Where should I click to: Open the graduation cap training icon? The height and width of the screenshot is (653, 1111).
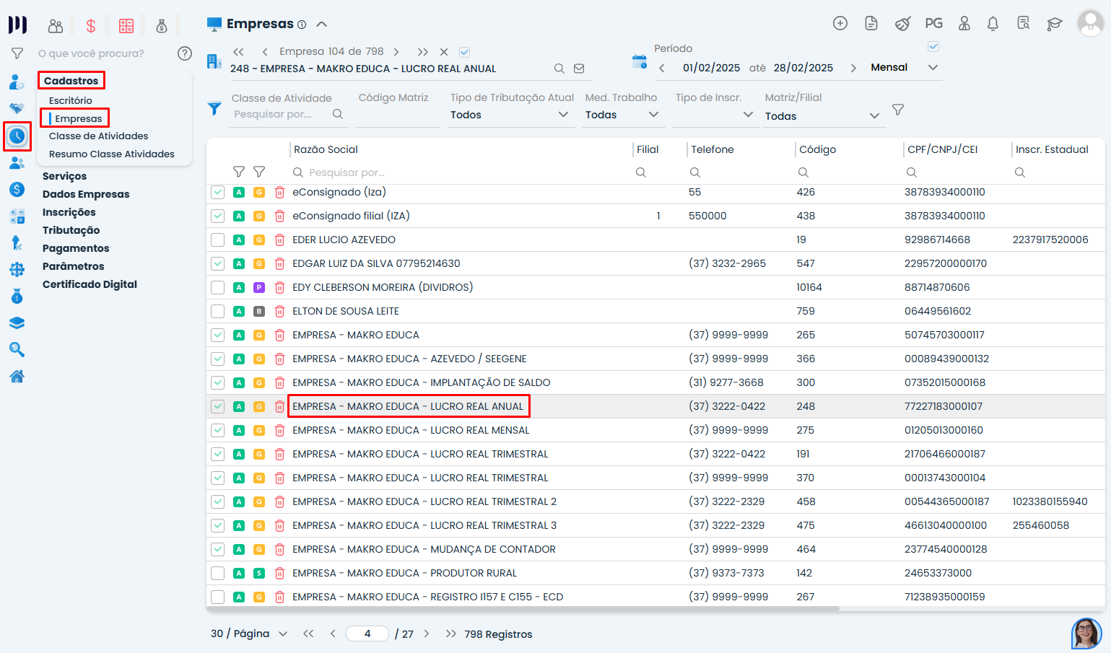1054,24
